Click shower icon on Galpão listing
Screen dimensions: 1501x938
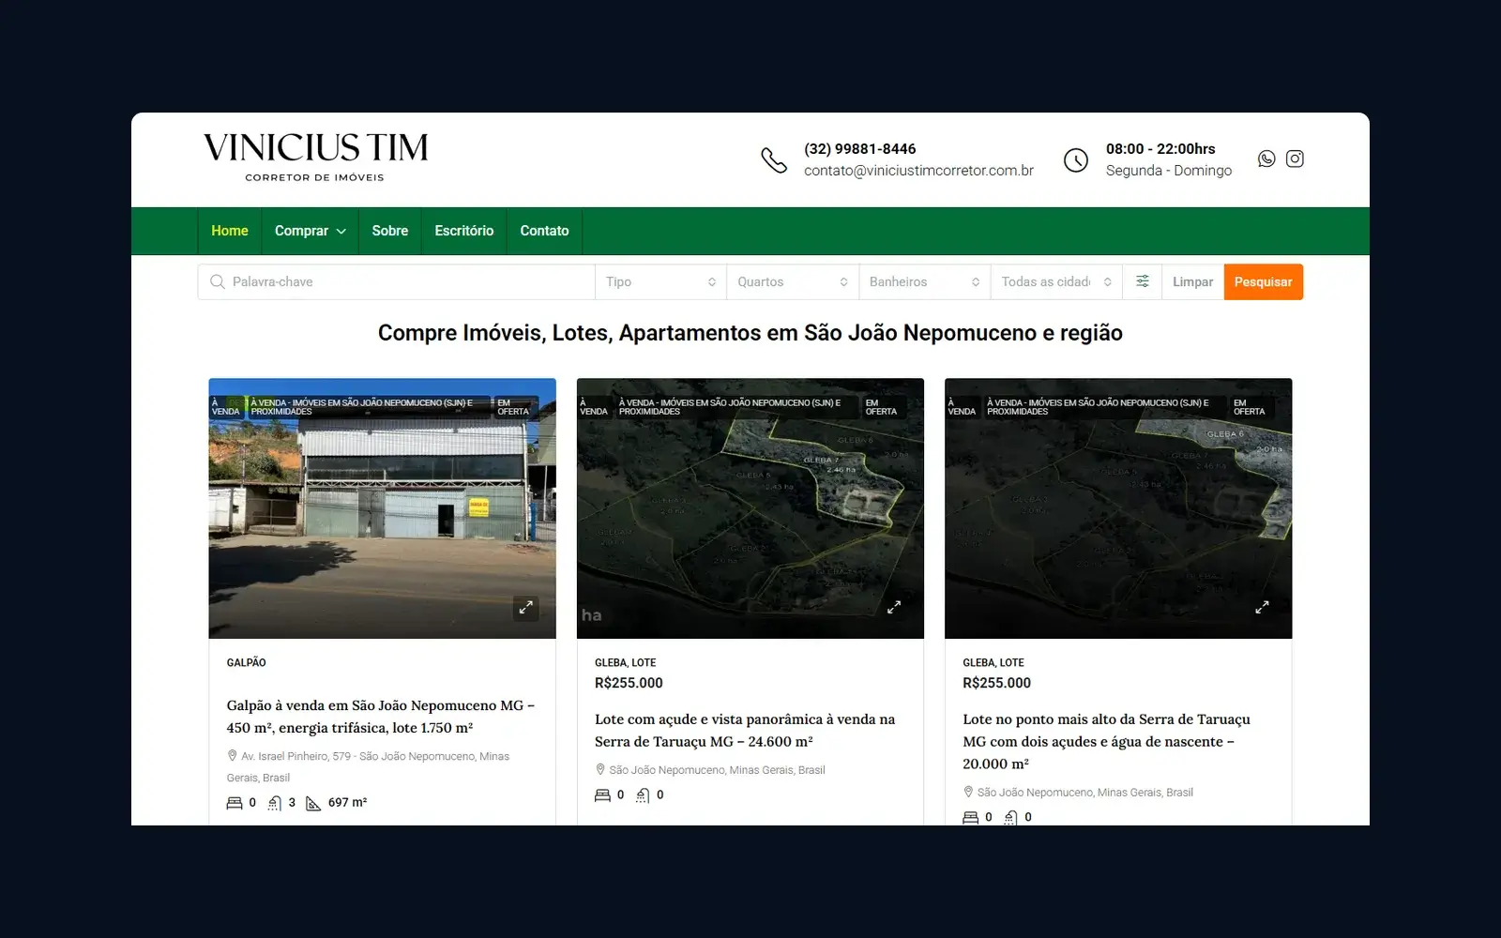coord(275,803)
